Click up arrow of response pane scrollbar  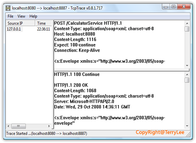pyautogui.click(x=187, y=75)
